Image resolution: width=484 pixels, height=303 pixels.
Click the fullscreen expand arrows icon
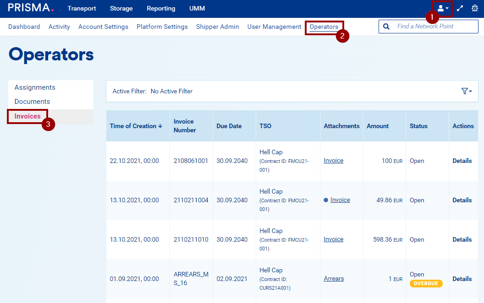(x=460, y=8)
